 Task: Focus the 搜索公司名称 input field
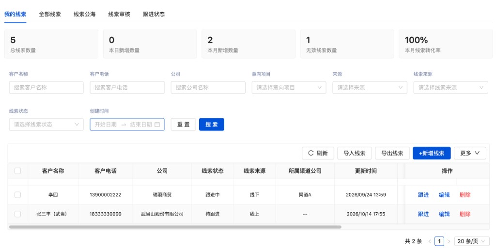pyautogui.click(x=208, y=87)
